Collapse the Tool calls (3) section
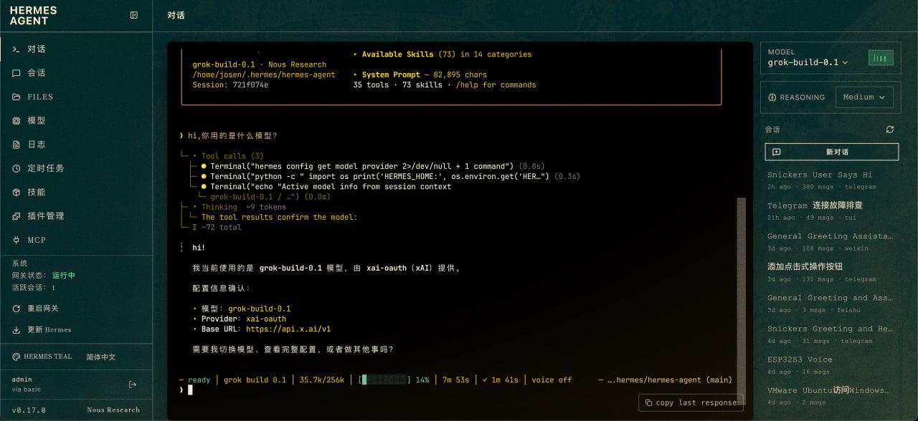The height and width of the screenshot is (421, 918). tap(229, 156)
